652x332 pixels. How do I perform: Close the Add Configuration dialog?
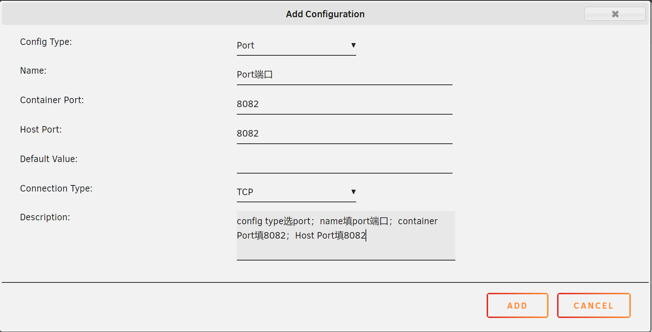[x=615, y=14]
